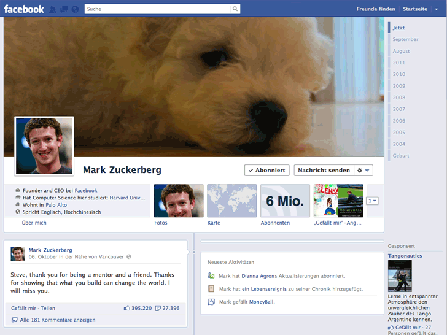Image resolution: width=447 pixels, height=335 pixels.
Task: Click the Facebook logo
Action: 24,9
